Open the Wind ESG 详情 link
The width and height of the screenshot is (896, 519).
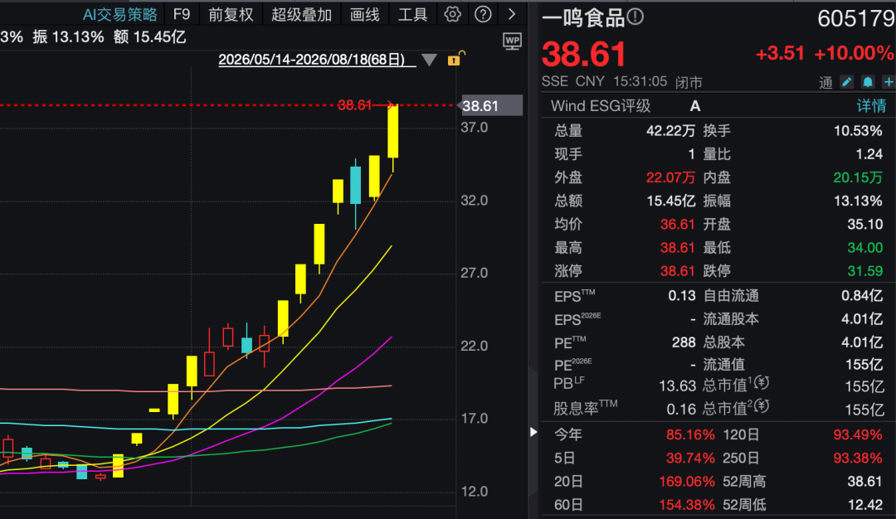[x=871, y=105]
